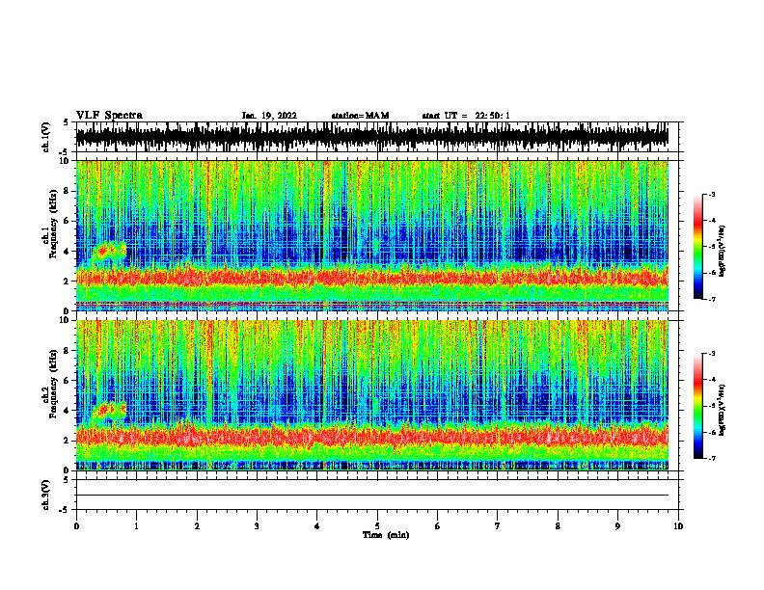The width and height of the screenshot is (764, 590).
Task: Click the '4' tick on the time axis
Action: click(317, 526)
